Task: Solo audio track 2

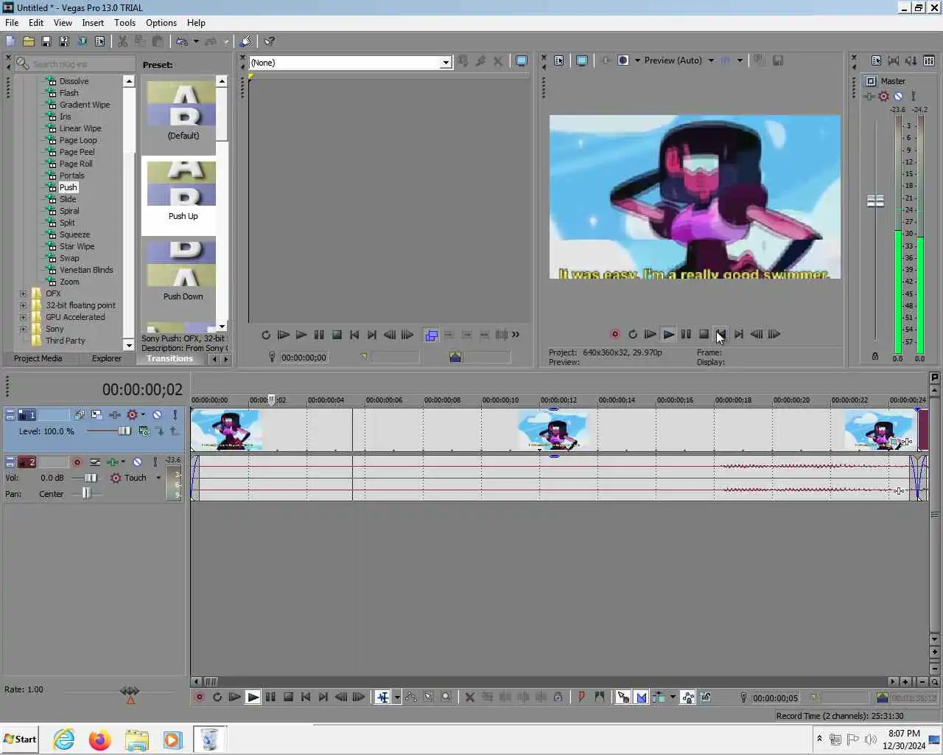Action: pos(155,462)
